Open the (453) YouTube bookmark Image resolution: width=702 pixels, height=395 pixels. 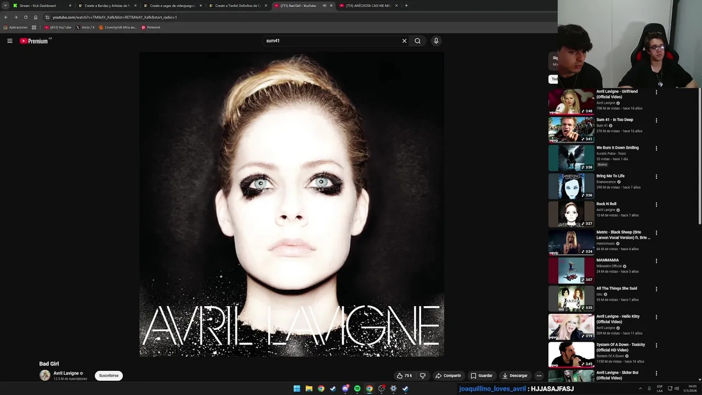(58, 27)
